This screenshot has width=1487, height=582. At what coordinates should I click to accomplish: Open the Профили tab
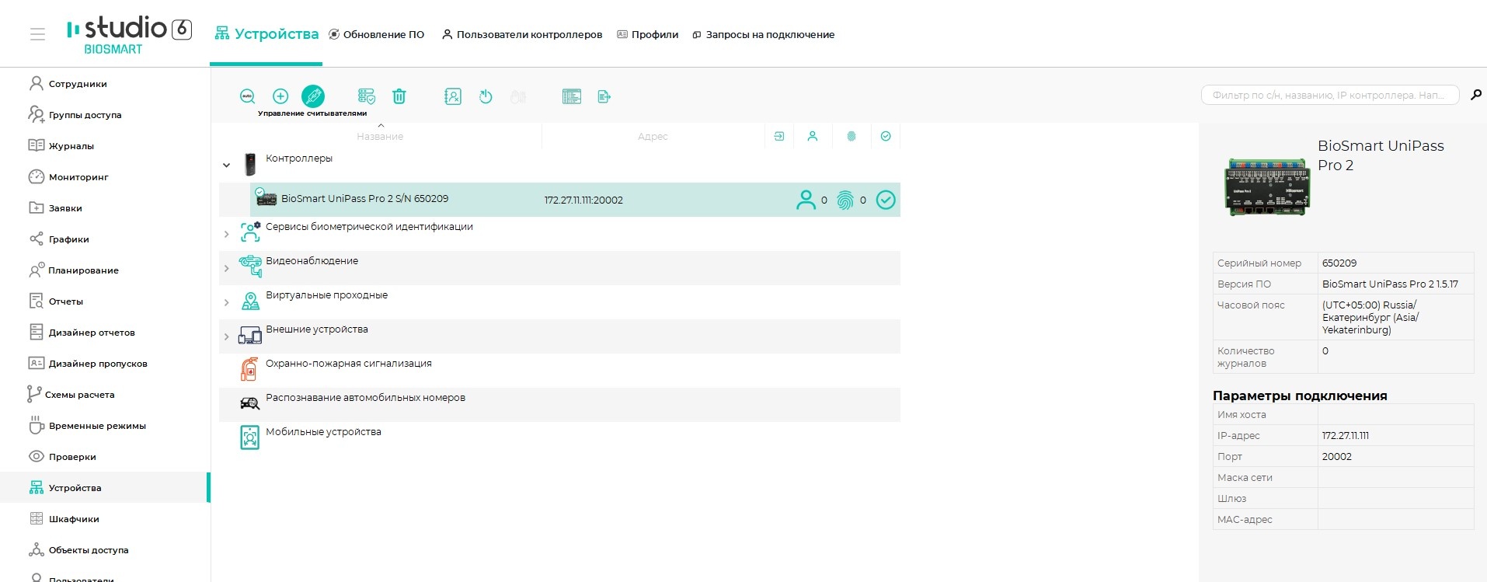pyautogui.click(x=647, y=34)
